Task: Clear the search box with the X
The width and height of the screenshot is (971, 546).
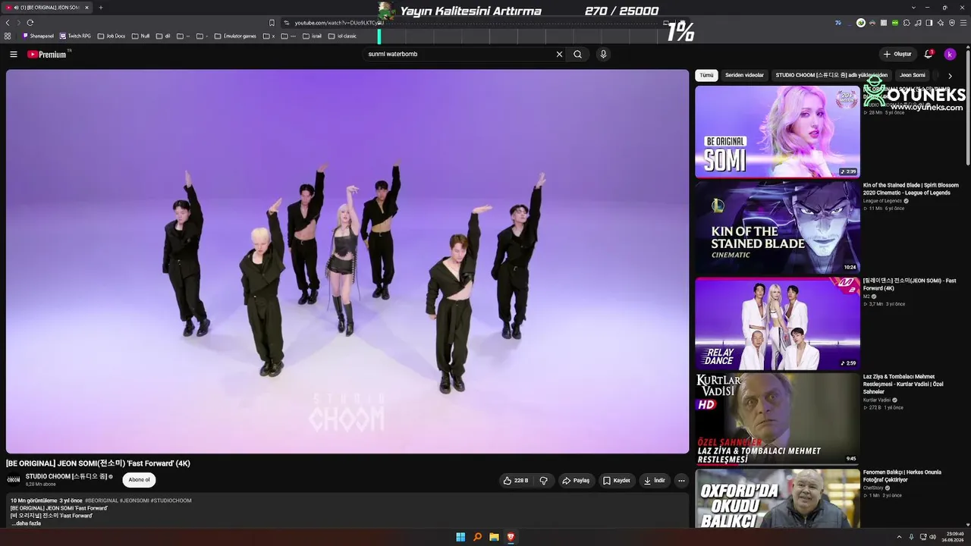Action: pyautogui.click(x=560, y=55)
